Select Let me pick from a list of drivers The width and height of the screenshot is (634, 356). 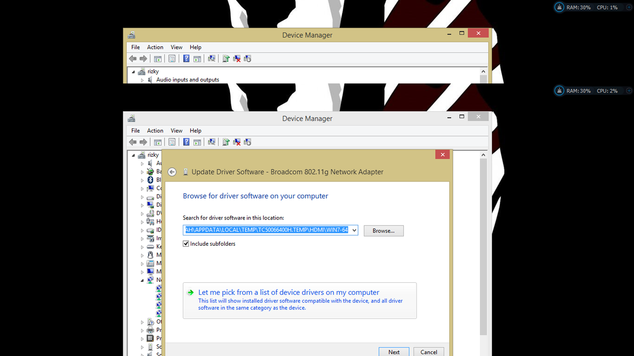coord(288,292)
